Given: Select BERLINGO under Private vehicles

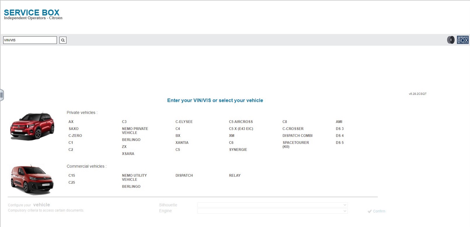Looking at the screenshot, I should point(131,140).
